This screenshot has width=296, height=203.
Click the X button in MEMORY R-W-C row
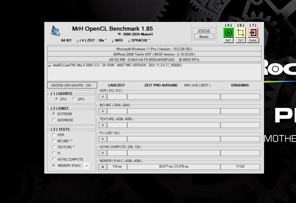(x=103, y=167)
